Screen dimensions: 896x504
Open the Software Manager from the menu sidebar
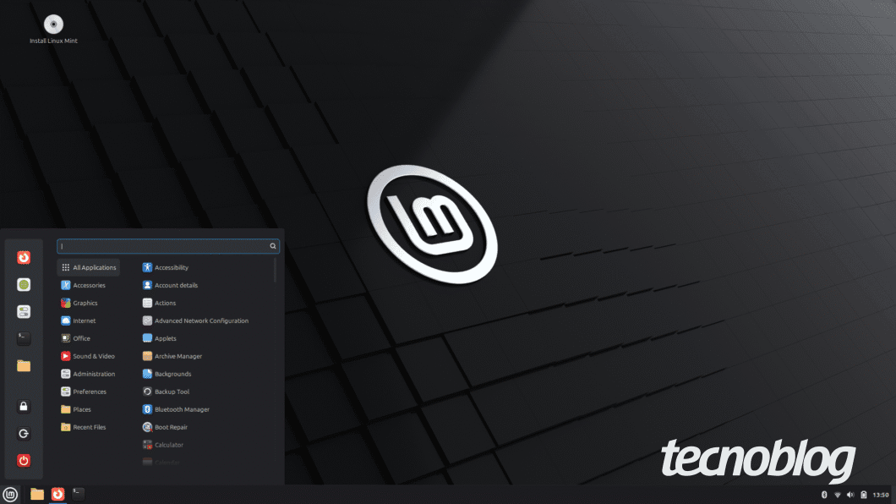click(24, 284)
